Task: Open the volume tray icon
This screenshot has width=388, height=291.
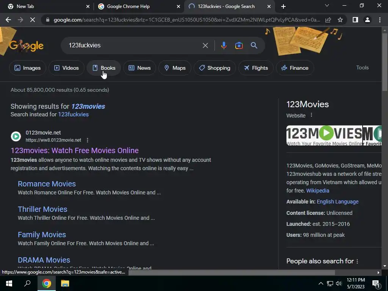Action: [339, 283]
